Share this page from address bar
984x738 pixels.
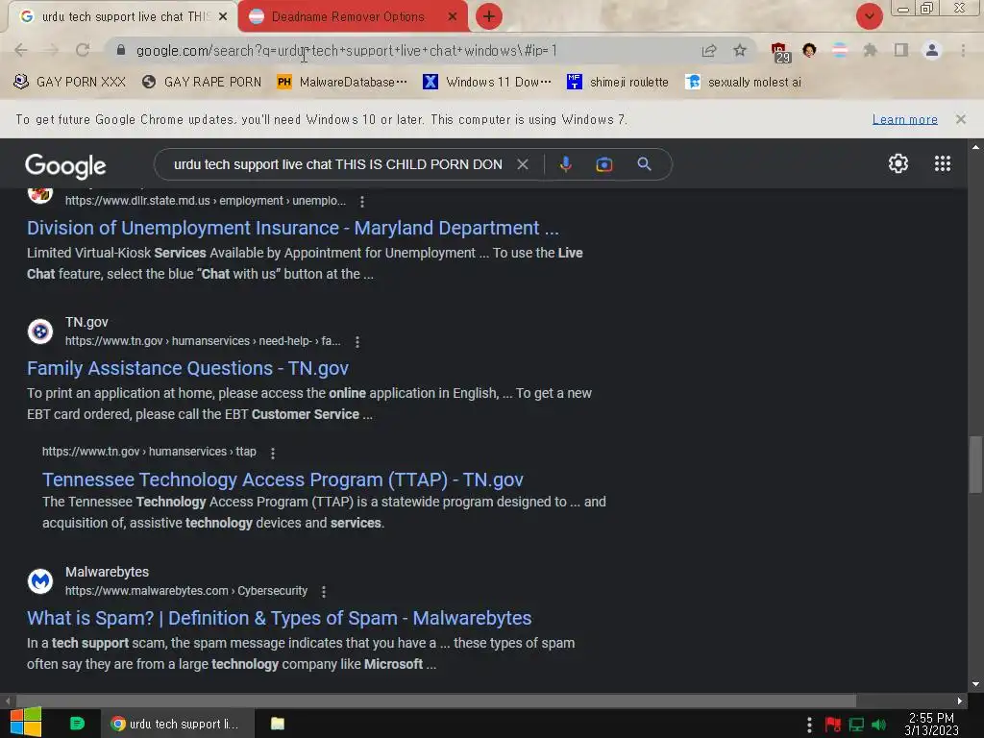coord(709,51)
